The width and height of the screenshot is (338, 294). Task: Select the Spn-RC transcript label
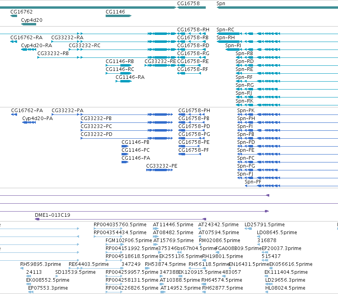coord(225,29)
